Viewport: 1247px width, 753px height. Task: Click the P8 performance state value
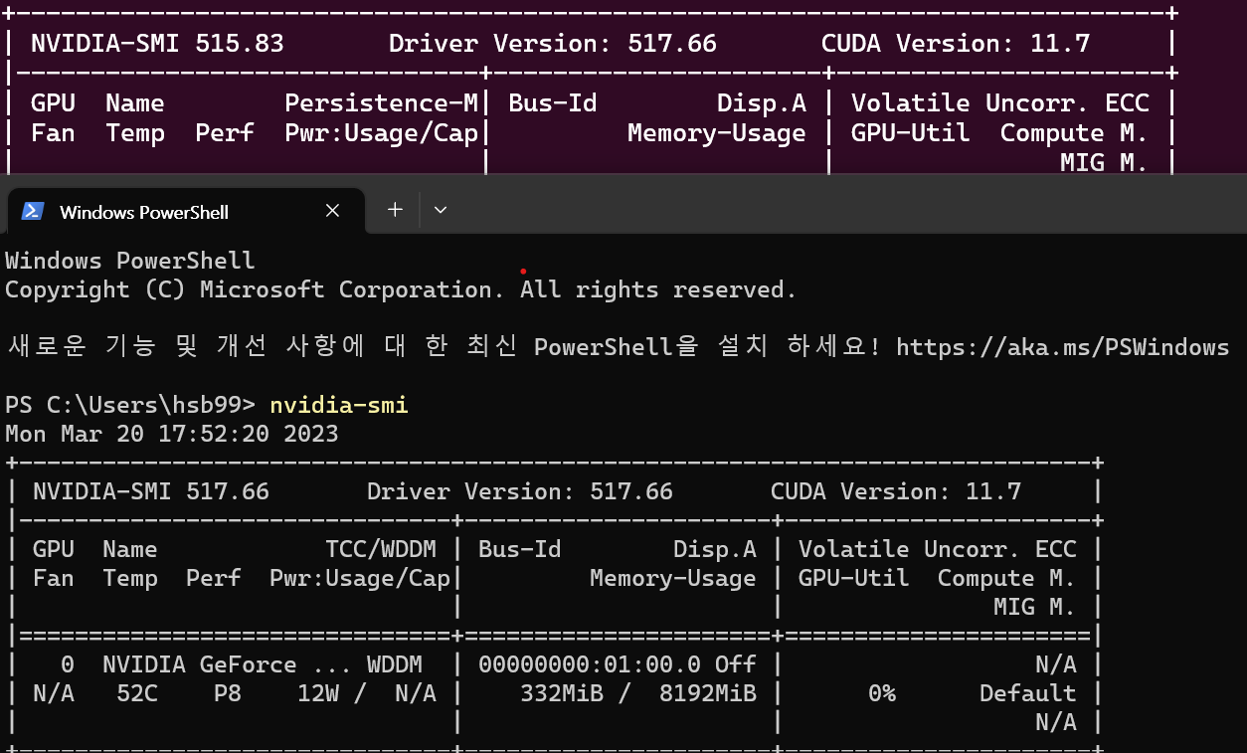point(228,693)
